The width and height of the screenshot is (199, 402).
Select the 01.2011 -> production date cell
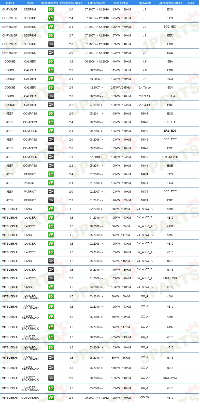(x=96, y=200)
